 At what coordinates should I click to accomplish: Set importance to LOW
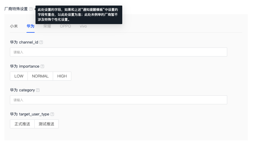coord(19,76)
